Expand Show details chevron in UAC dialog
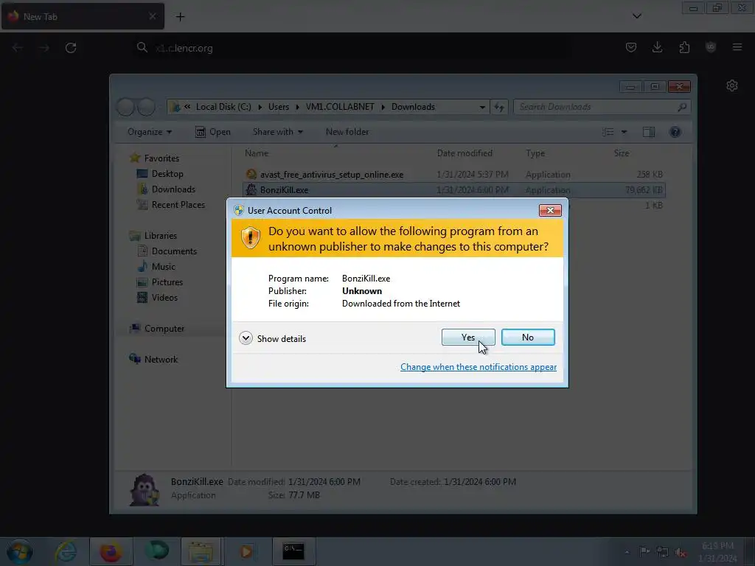 [x=246, y=338]
